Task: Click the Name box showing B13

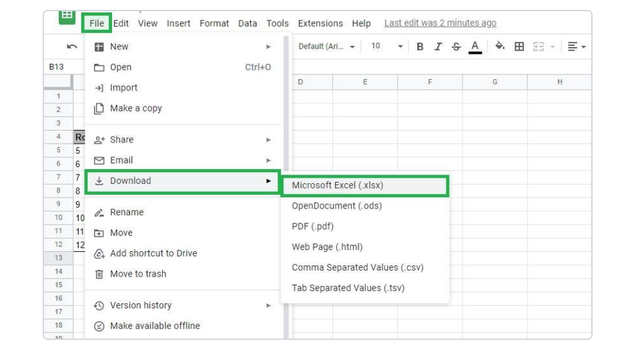Action: pyautogui.click(x=56, y=67)
